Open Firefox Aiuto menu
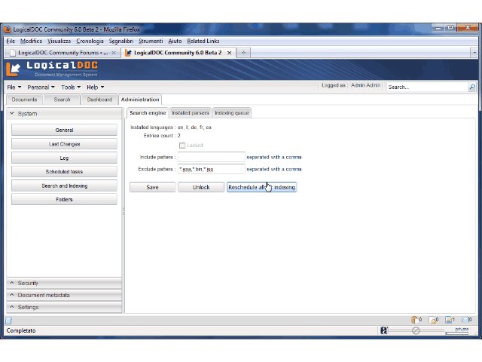Viewport: 482px width, 362px height. pyautogui.click(x=175, y=41)
